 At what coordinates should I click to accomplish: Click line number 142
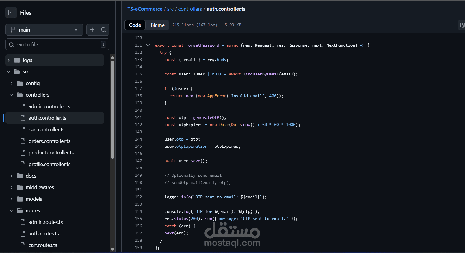(138, 125)
